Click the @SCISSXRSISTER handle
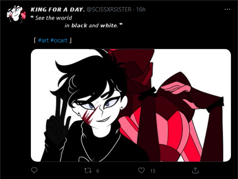 click(x=109, y=10)
